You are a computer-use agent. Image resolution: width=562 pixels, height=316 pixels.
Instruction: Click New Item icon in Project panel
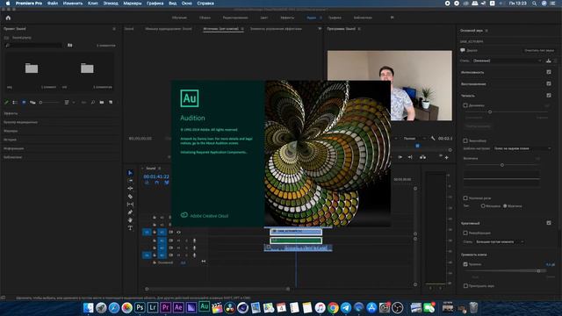111,103
